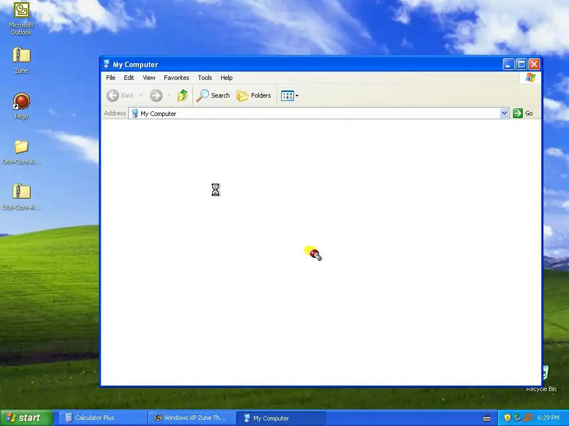Click the My Computer title bar icon
The width and height of the screenshot is (569, 426).
pyautogui.click(x=106, y=64)
